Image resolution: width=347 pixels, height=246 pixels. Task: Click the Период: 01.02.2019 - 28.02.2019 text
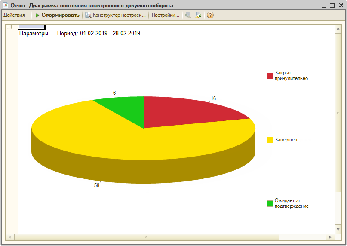(98, 34)
